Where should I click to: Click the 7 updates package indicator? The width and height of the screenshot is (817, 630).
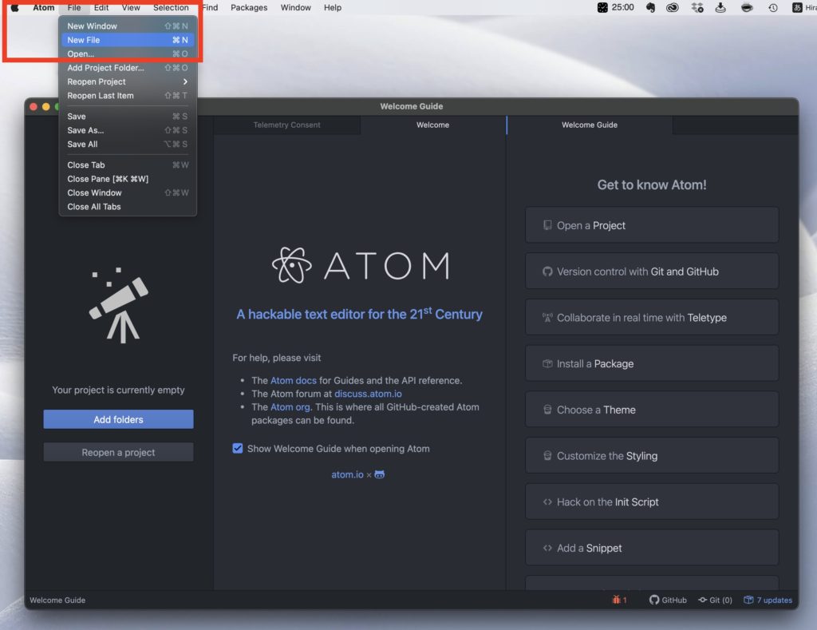click(x=768, y=600)
